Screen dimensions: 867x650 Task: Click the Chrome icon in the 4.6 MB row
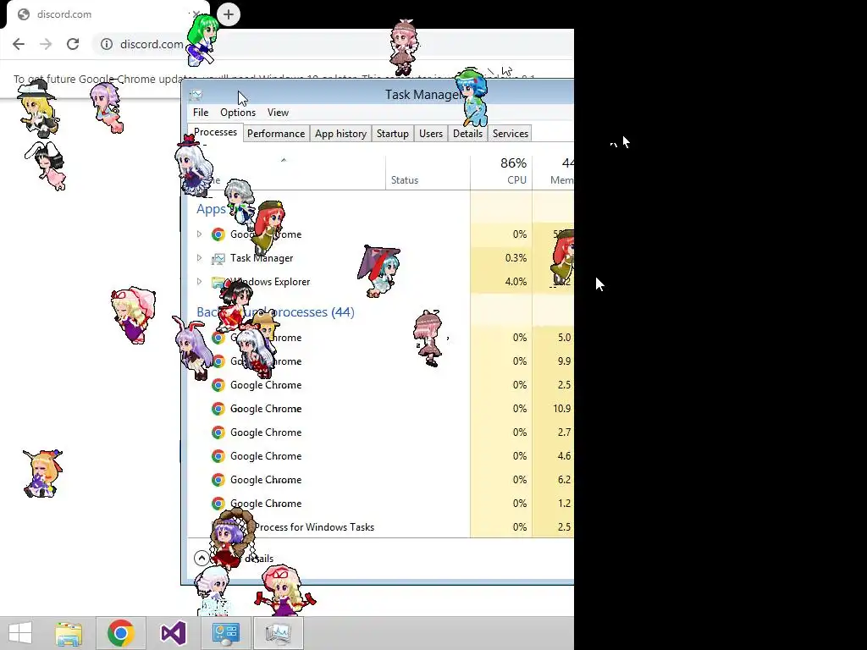218,456
